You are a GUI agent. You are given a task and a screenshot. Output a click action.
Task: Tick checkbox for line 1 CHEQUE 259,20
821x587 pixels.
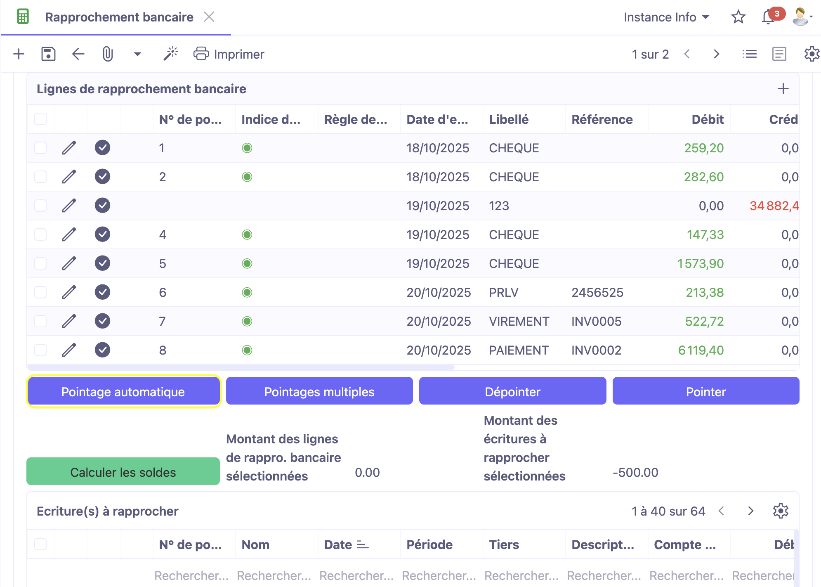[40, 148]
